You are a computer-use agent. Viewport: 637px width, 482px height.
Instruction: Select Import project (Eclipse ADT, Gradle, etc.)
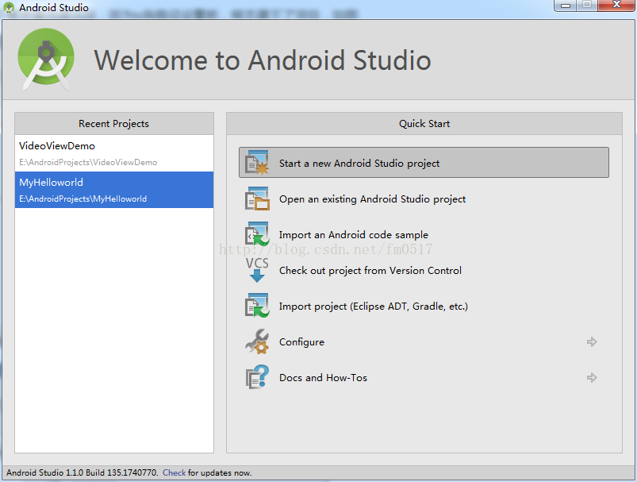374,307
